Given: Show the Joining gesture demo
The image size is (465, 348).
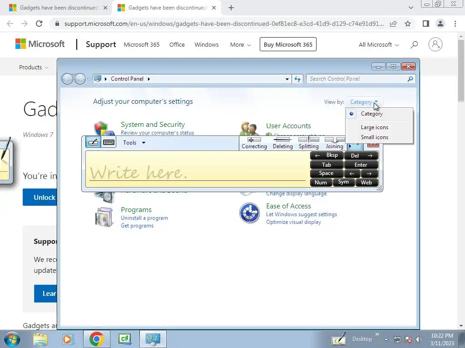Looking at the screenshot, I should point(334,143).
